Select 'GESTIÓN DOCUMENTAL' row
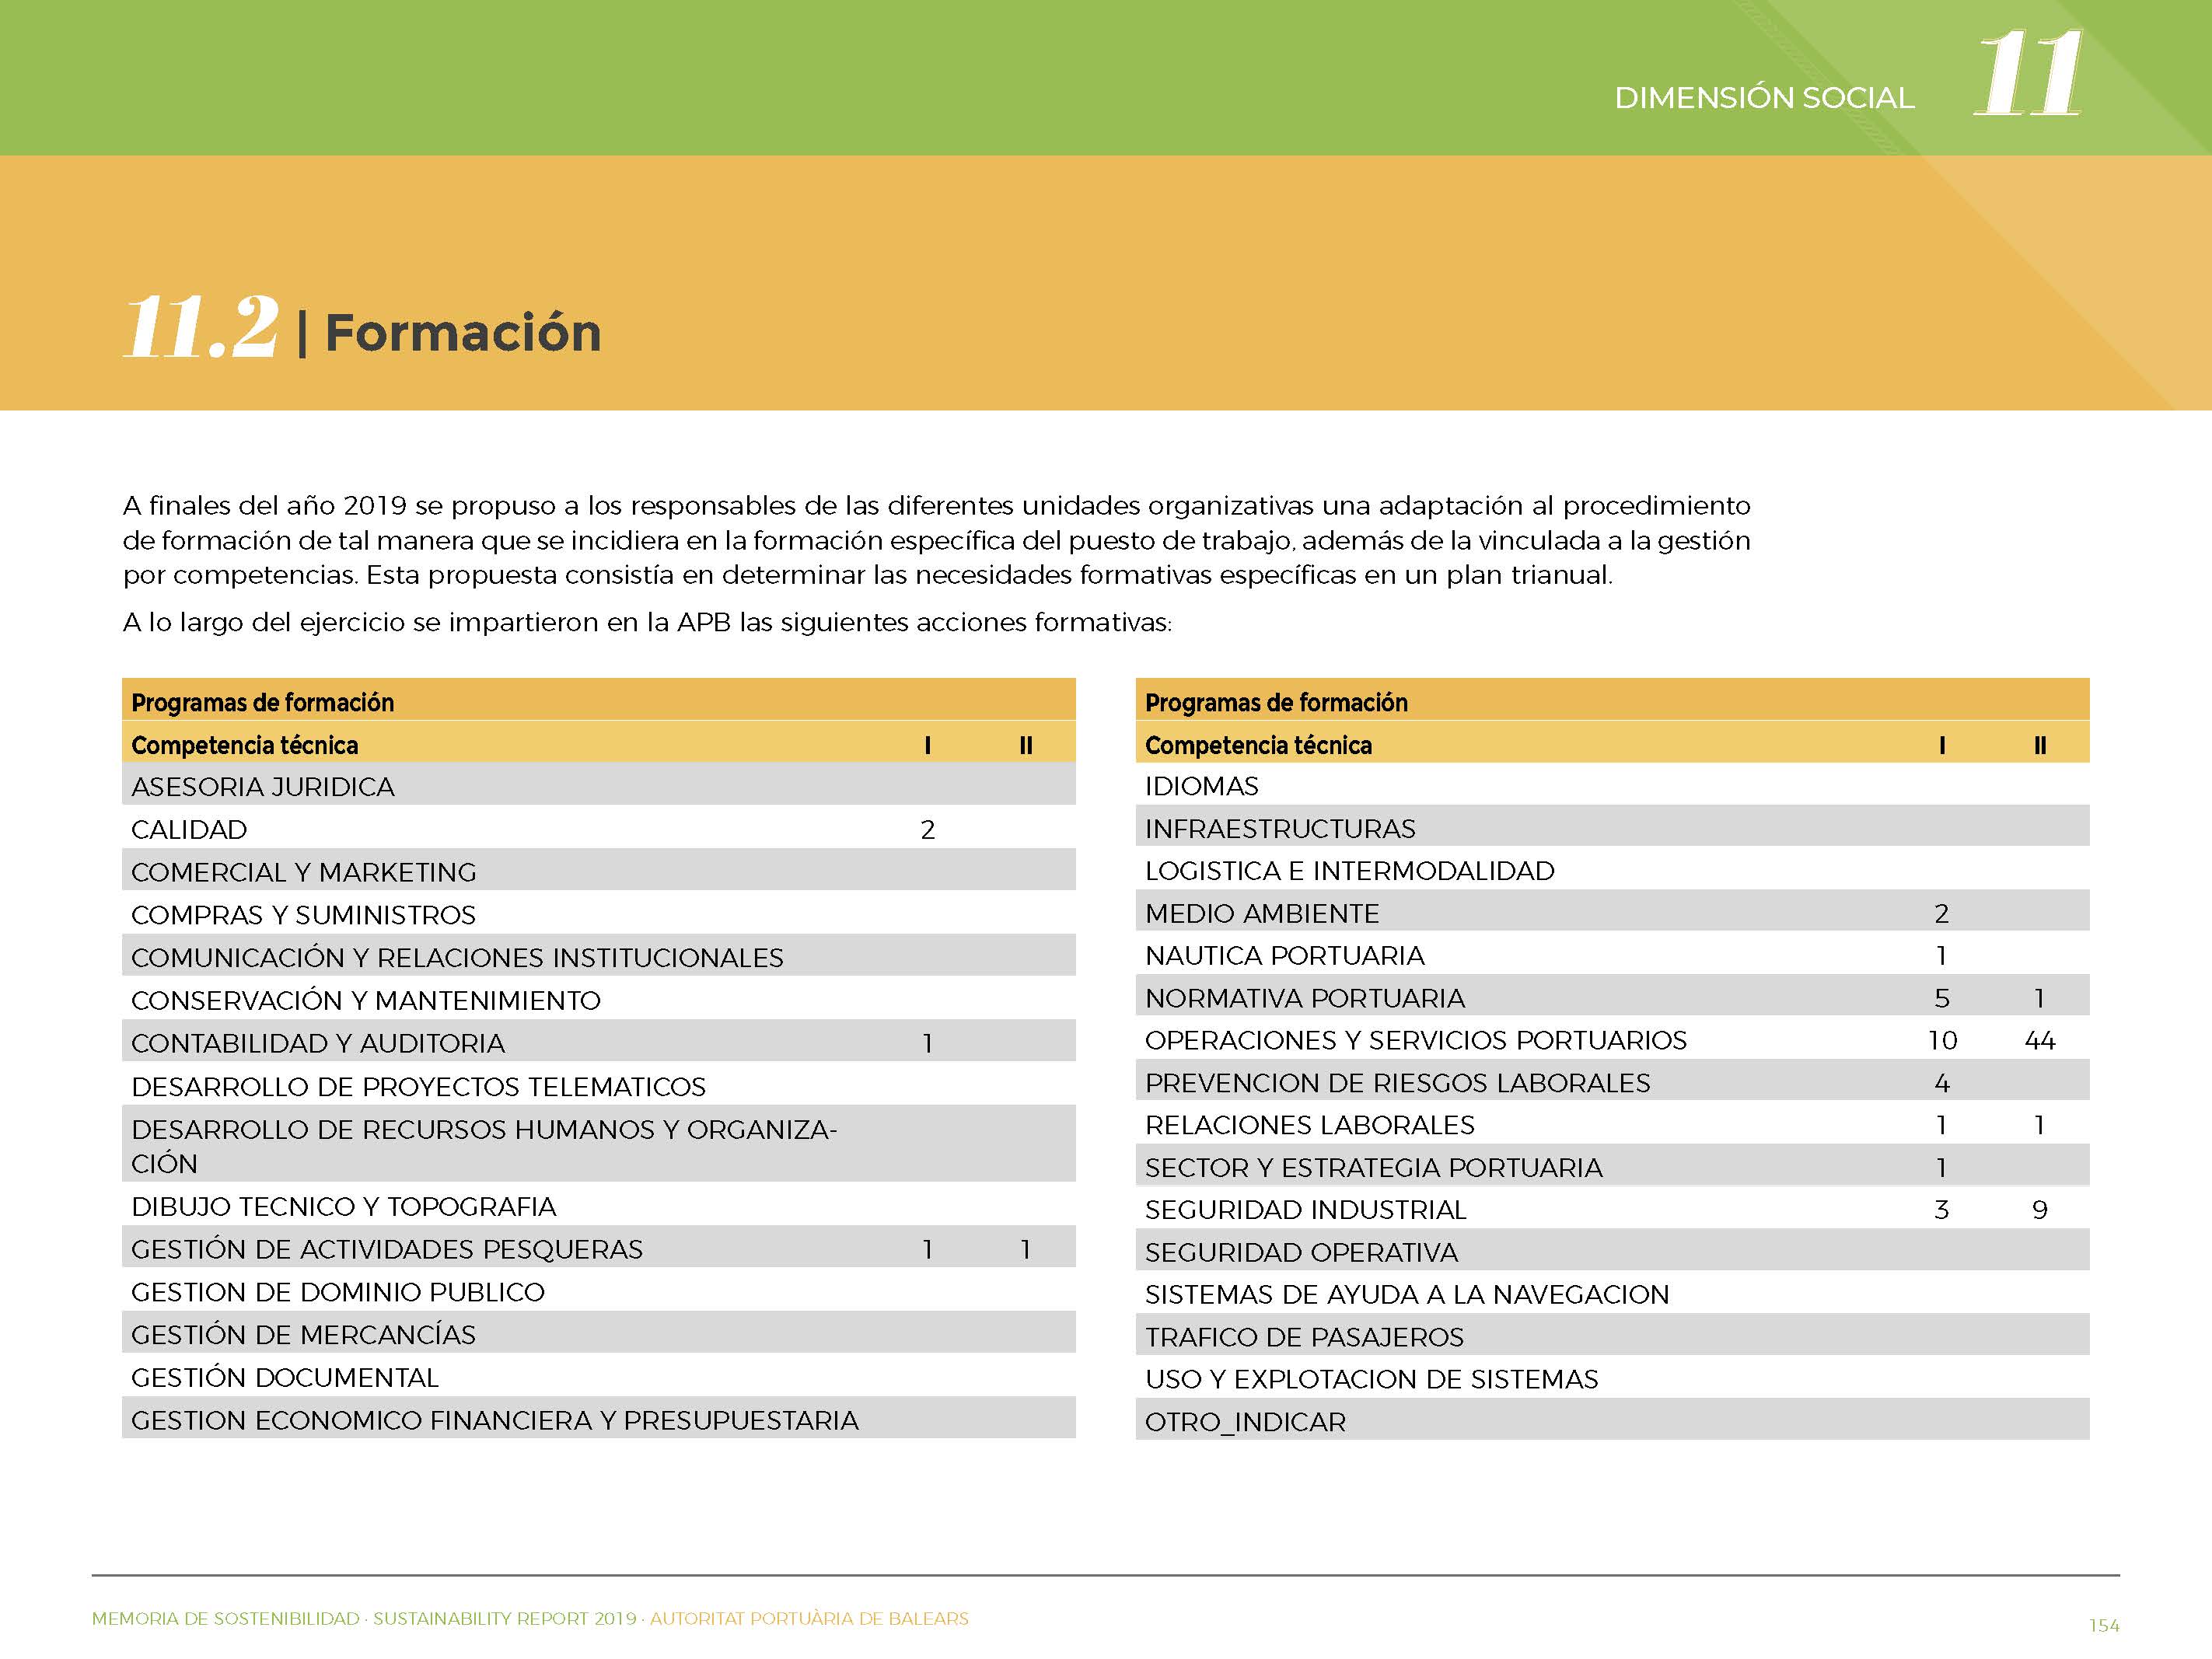Viewport: 2212px width, 1659px height. pos(599,1377)
